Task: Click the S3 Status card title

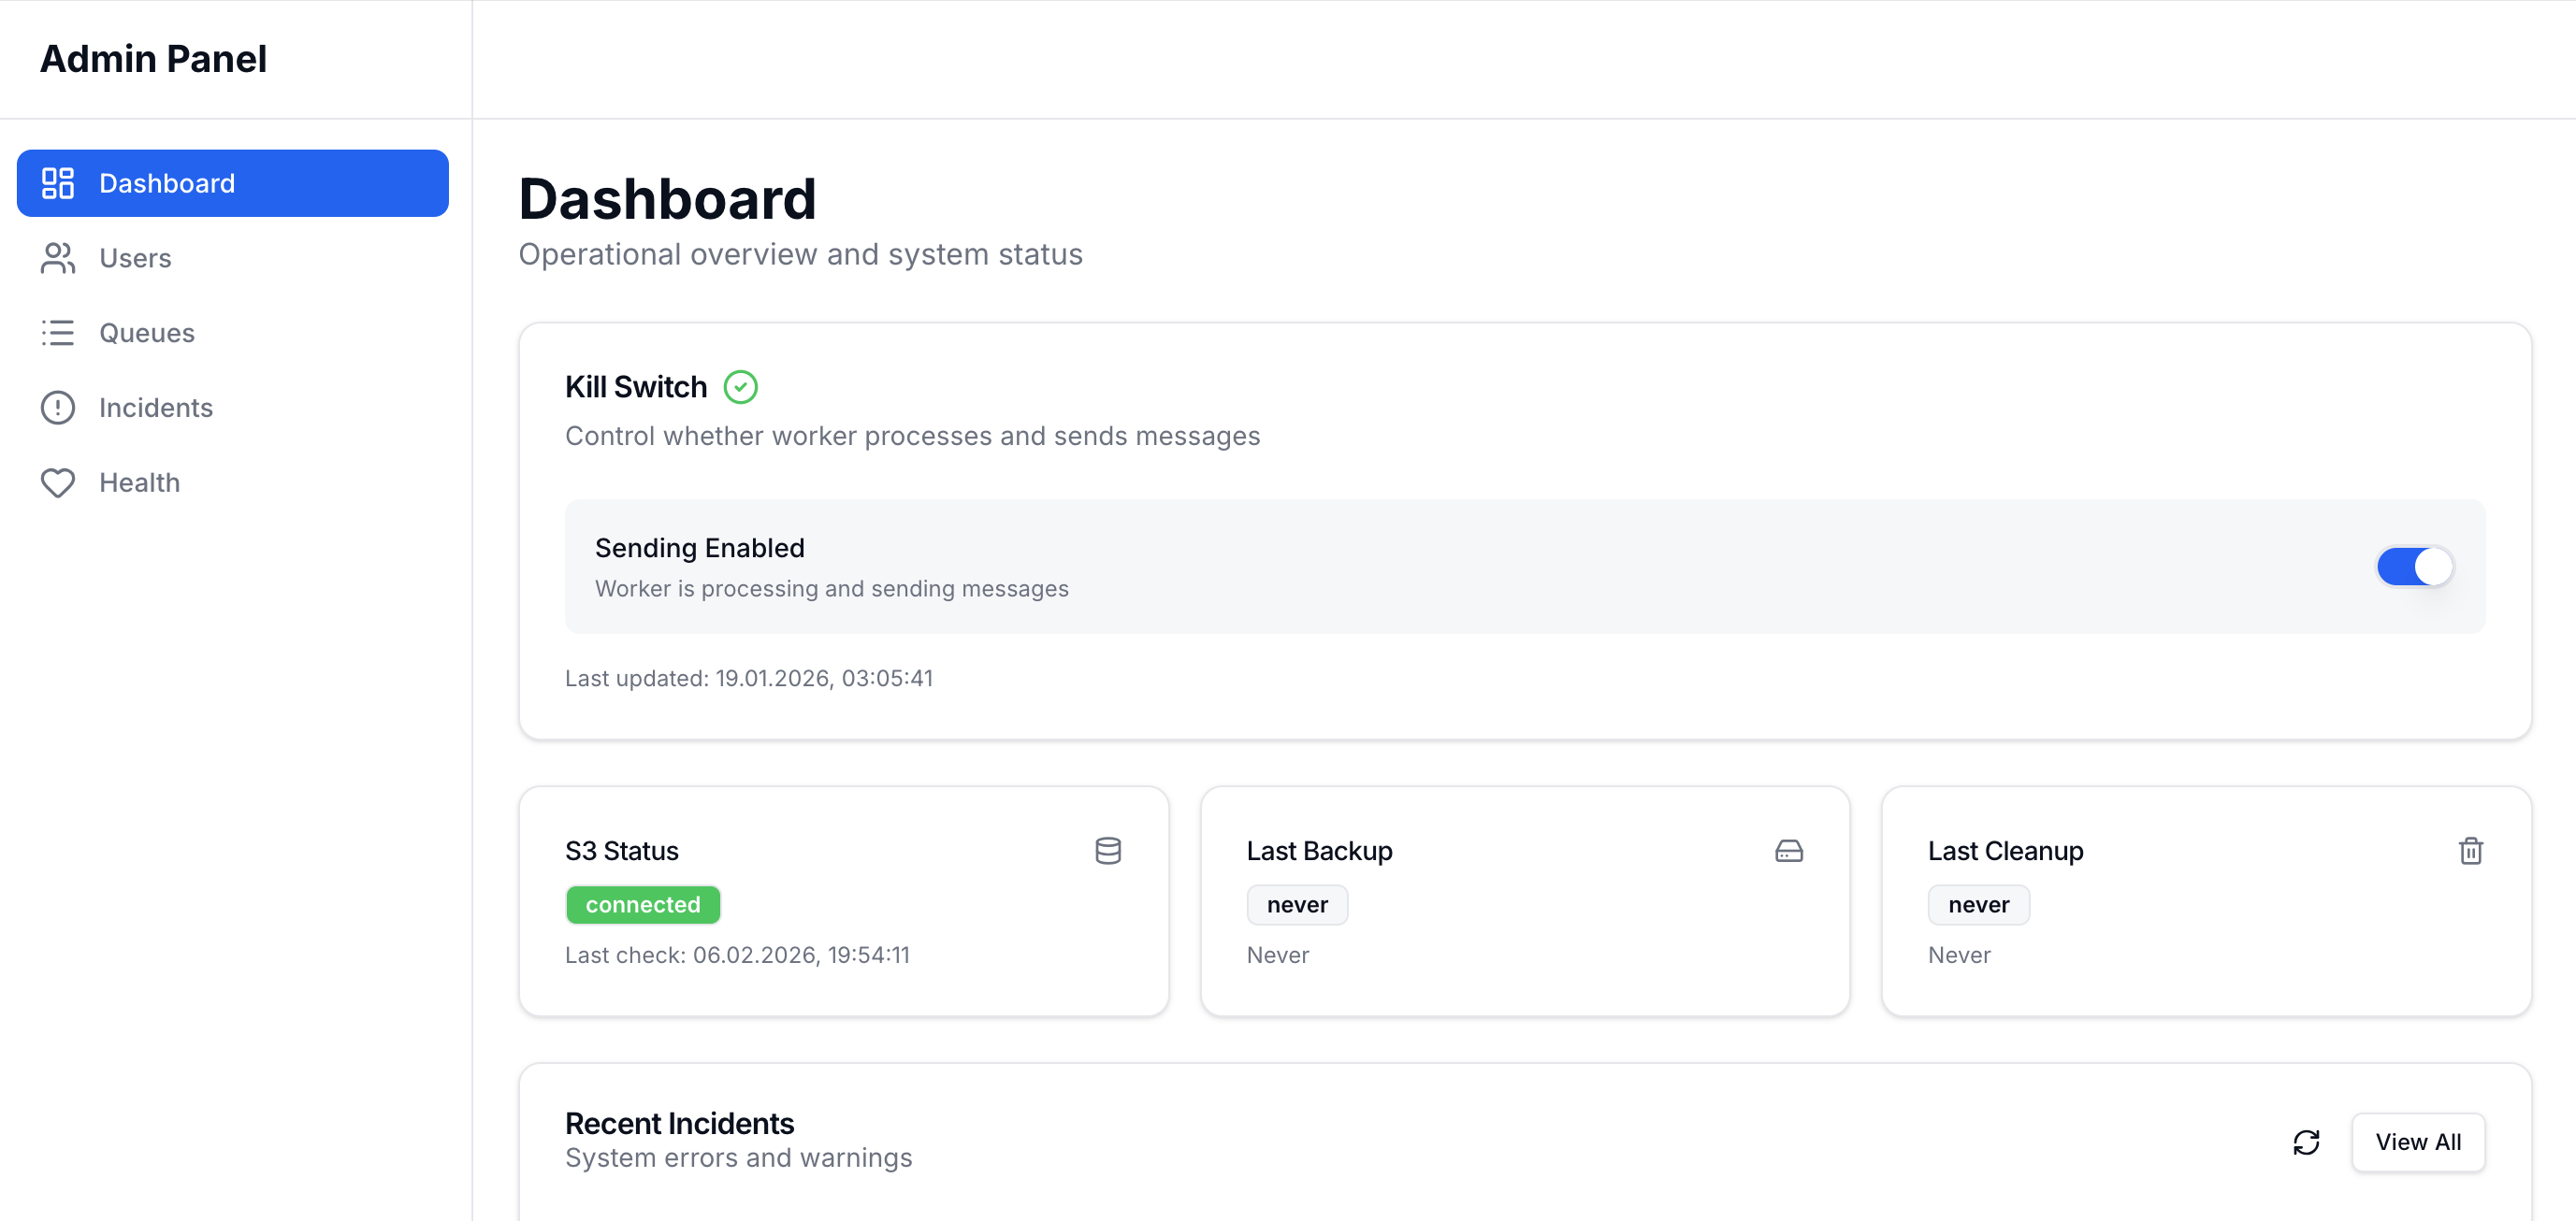Action: [x=621, y=850]
